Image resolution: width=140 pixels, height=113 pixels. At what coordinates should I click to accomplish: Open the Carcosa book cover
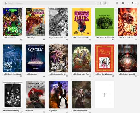click(x=35, y=58)
